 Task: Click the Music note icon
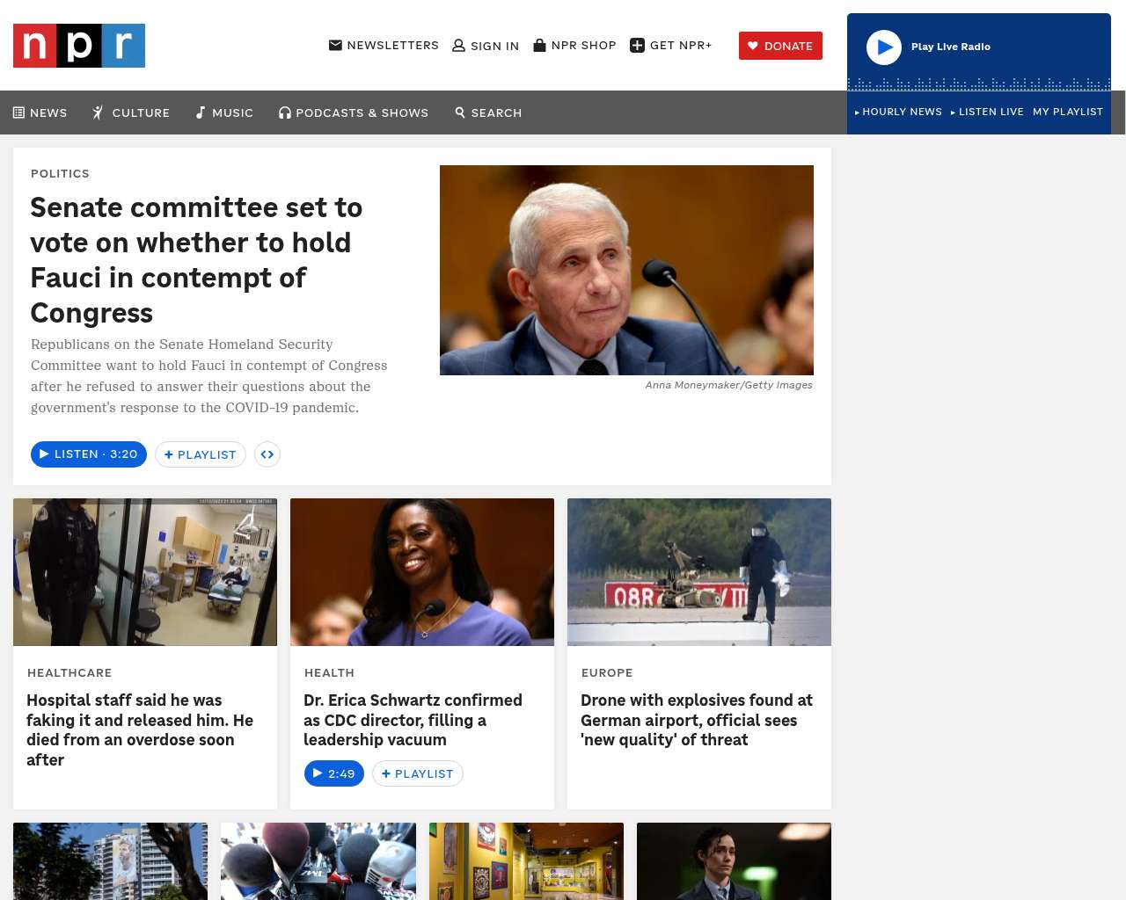coord(201,112)
